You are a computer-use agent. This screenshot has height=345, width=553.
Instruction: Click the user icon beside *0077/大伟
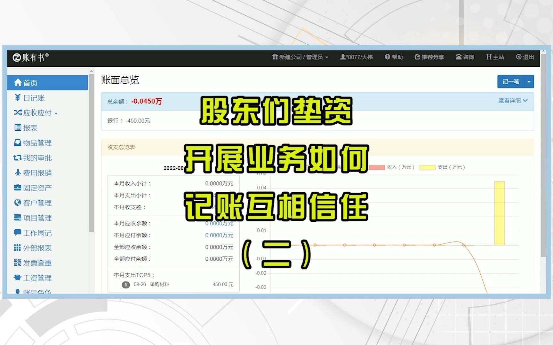(343, 57)
